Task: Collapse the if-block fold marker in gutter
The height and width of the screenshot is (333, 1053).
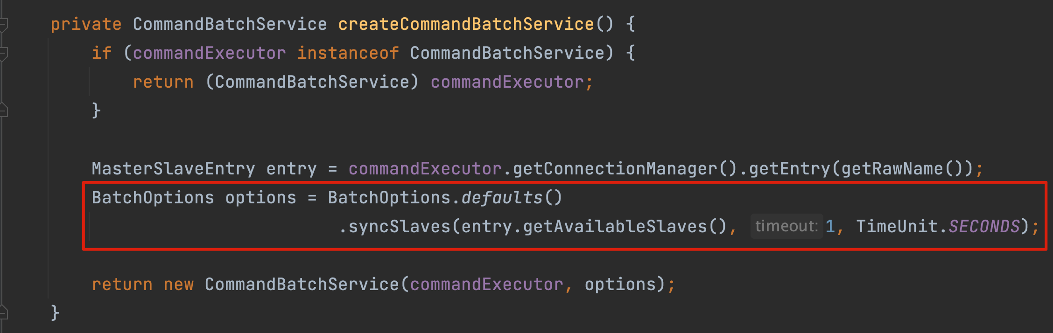Action: pos(3,54)
